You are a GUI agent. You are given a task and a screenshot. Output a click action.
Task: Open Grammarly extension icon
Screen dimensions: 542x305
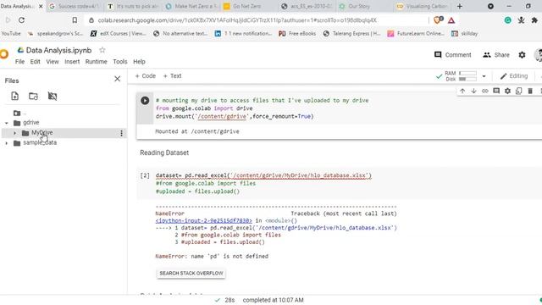click(507, 20)
